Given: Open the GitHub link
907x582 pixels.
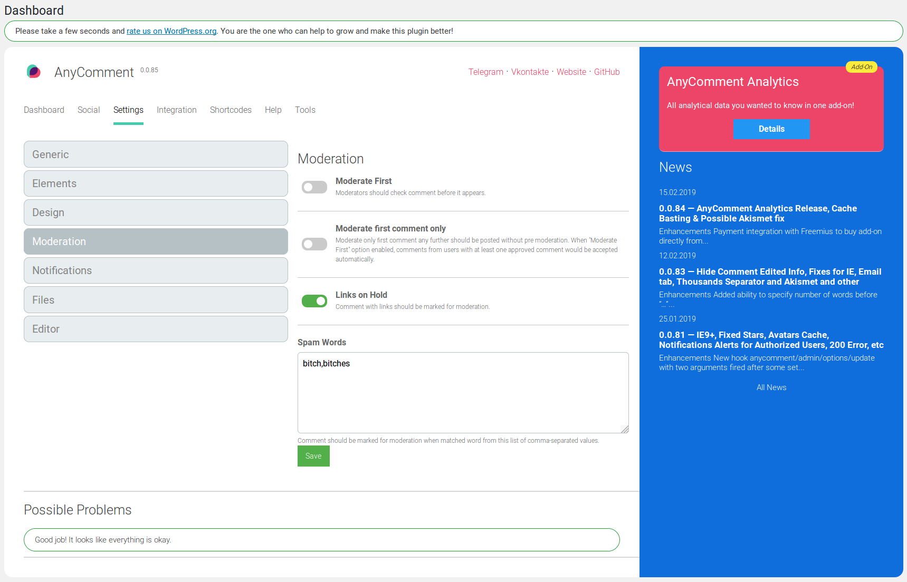Looking at the screenshot, I should click(607, 72).
